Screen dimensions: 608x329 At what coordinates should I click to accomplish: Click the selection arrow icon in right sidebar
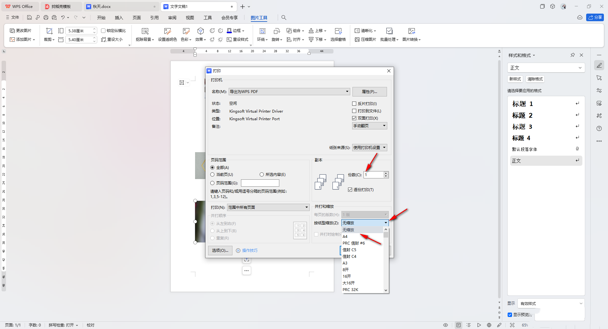pos(599,78)
